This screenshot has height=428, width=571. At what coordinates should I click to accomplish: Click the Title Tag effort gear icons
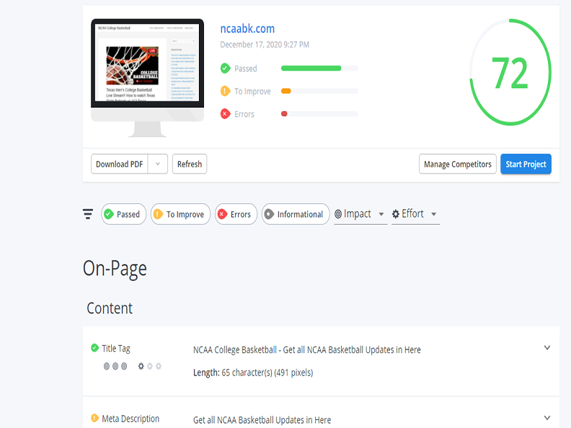pos(150,366)
